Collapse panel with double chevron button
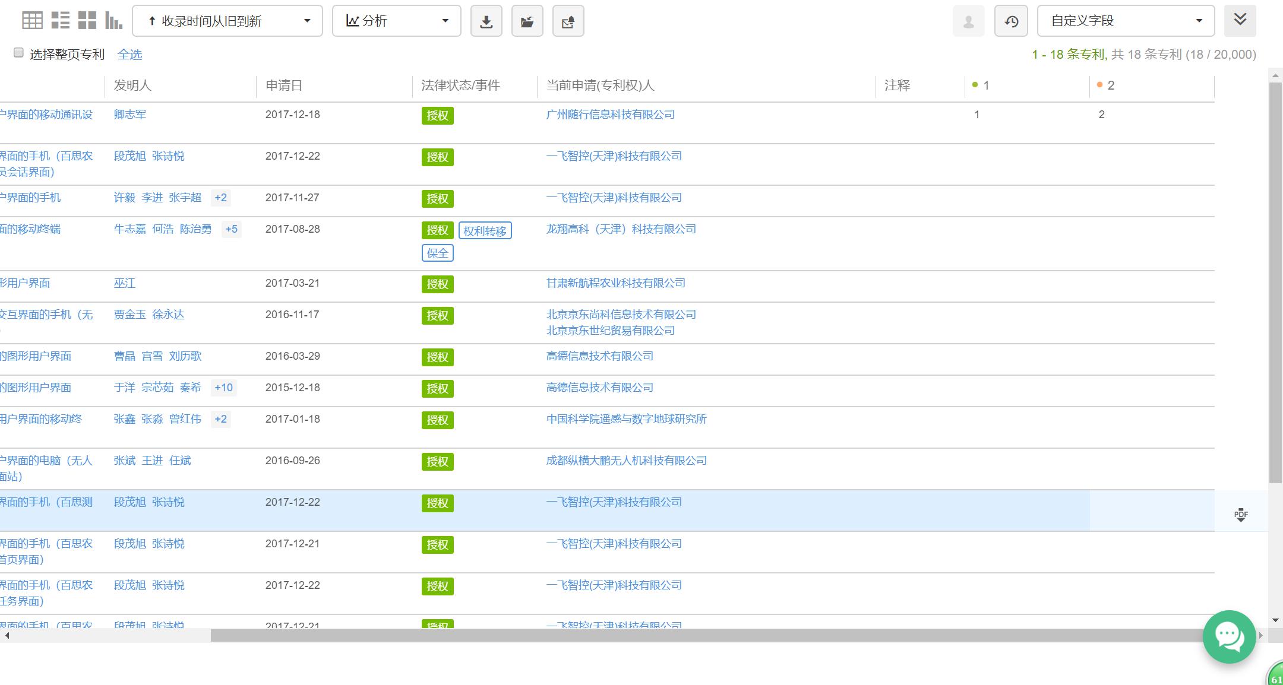This screenshot has width=1283, height=685. [x=1240, y=20]
